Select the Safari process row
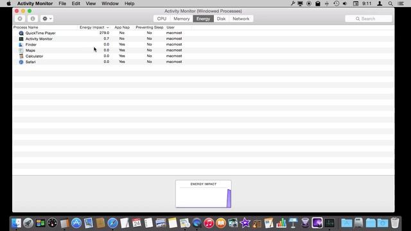 coord(203,62)
